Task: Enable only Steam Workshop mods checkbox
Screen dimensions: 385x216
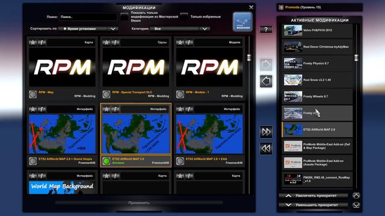Action: (x=125, y=17)
